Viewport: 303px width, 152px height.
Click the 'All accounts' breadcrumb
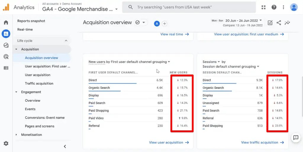point(50,4)
